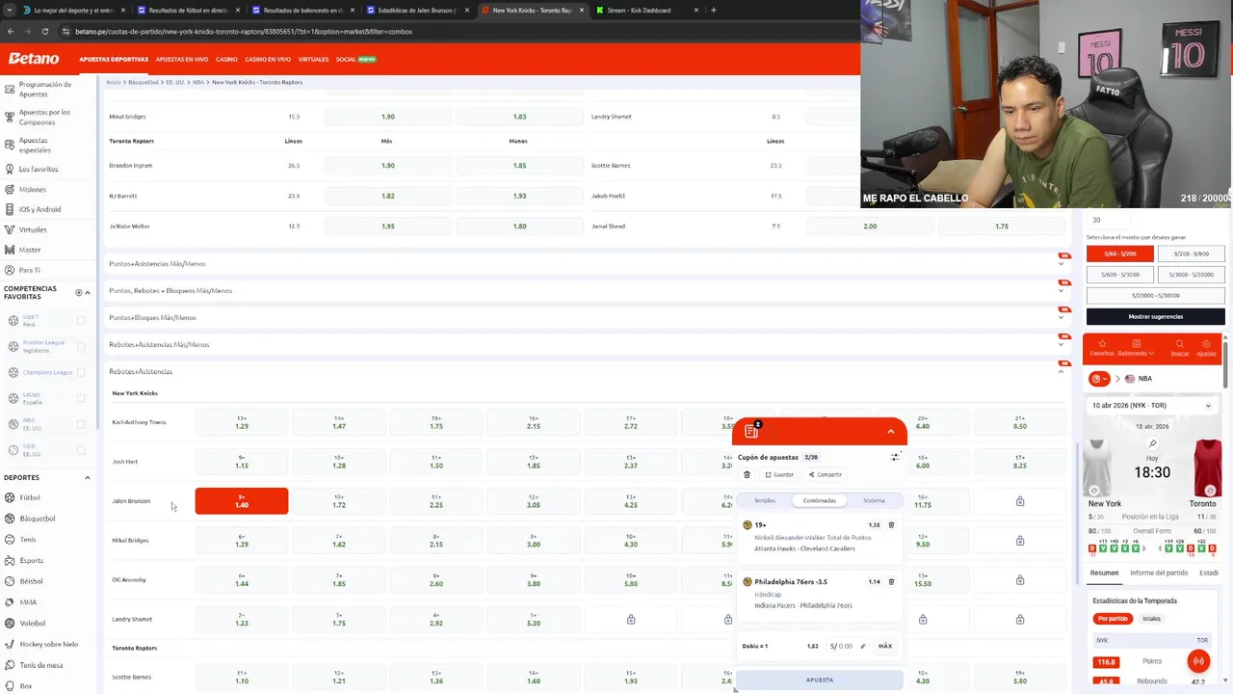Collapse the bet slip panel chevron
Image resolution: width=1233 pixels, height=694 pixels.
pyautogui.click(x=891, y=431)
